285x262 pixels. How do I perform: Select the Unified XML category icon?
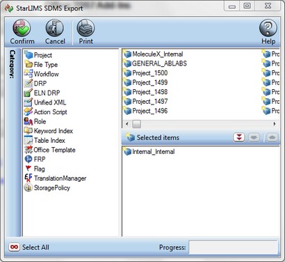click(28, 102)
